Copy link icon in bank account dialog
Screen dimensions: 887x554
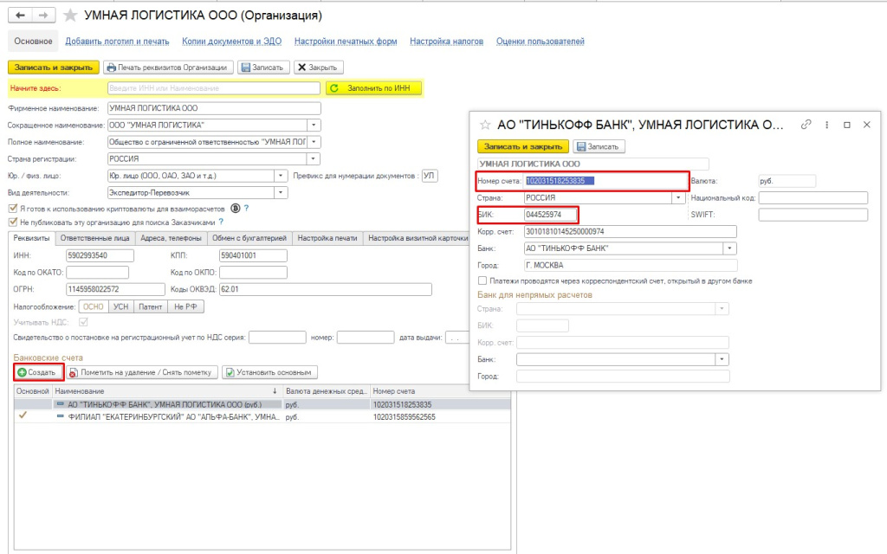point(806,125)
